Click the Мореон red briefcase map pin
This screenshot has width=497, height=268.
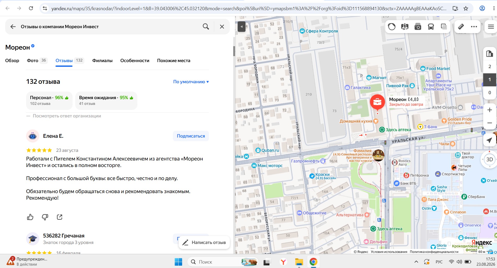[377, 102]
